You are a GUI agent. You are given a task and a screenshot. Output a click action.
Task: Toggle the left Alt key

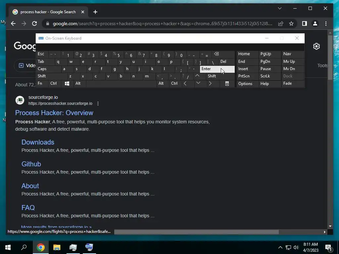79,84
